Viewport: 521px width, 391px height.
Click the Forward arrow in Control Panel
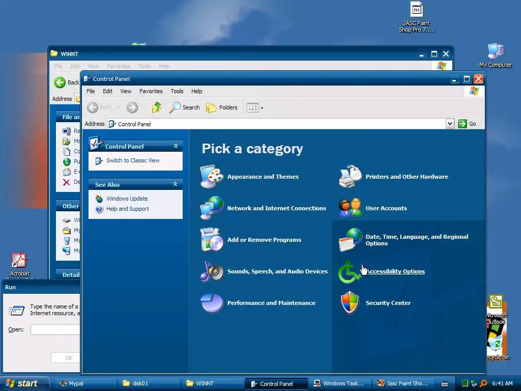pyautogui.click(x=132, y=107)
